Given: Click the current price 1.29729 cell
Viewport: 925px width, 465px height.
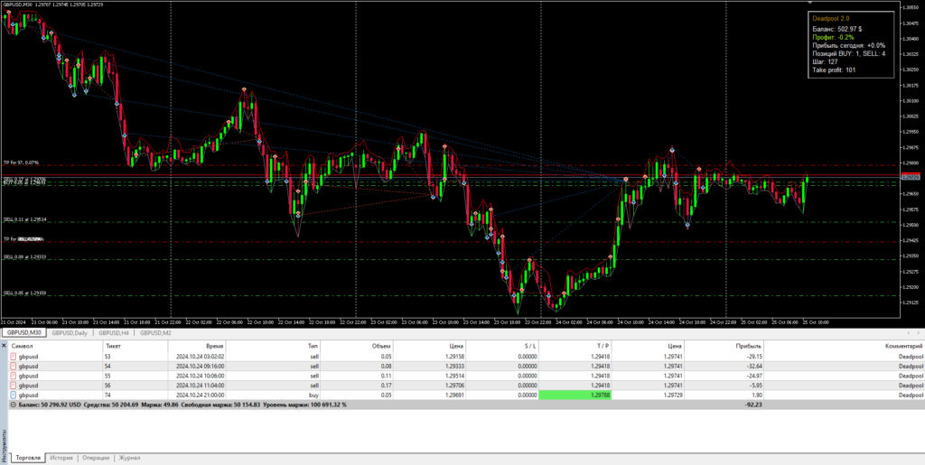Looking at the screenshot, I should (673, 395).
